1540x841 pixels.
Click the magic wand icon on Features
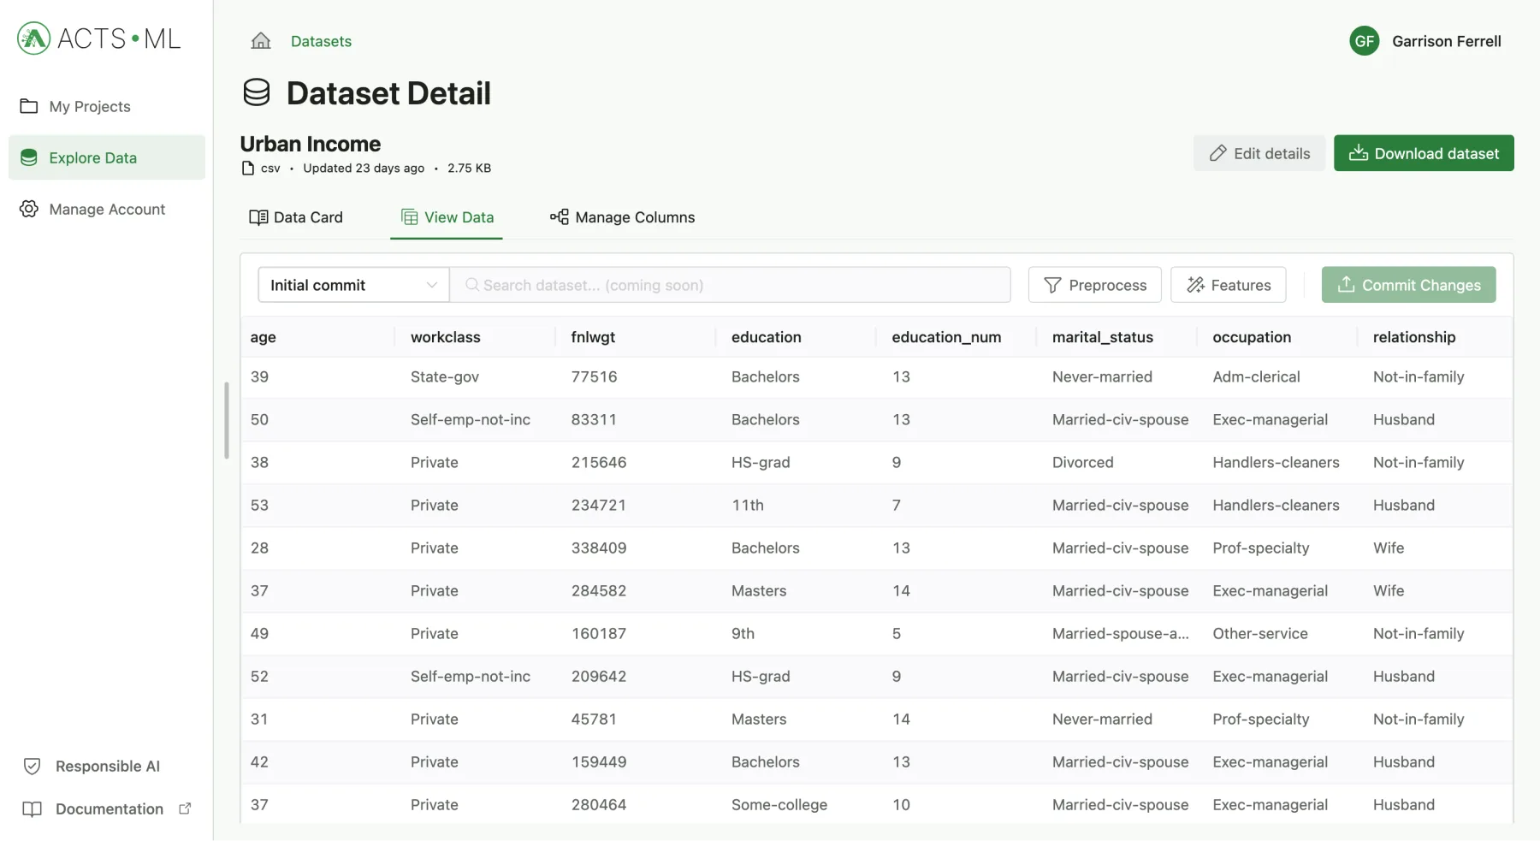coord(1196,285)
